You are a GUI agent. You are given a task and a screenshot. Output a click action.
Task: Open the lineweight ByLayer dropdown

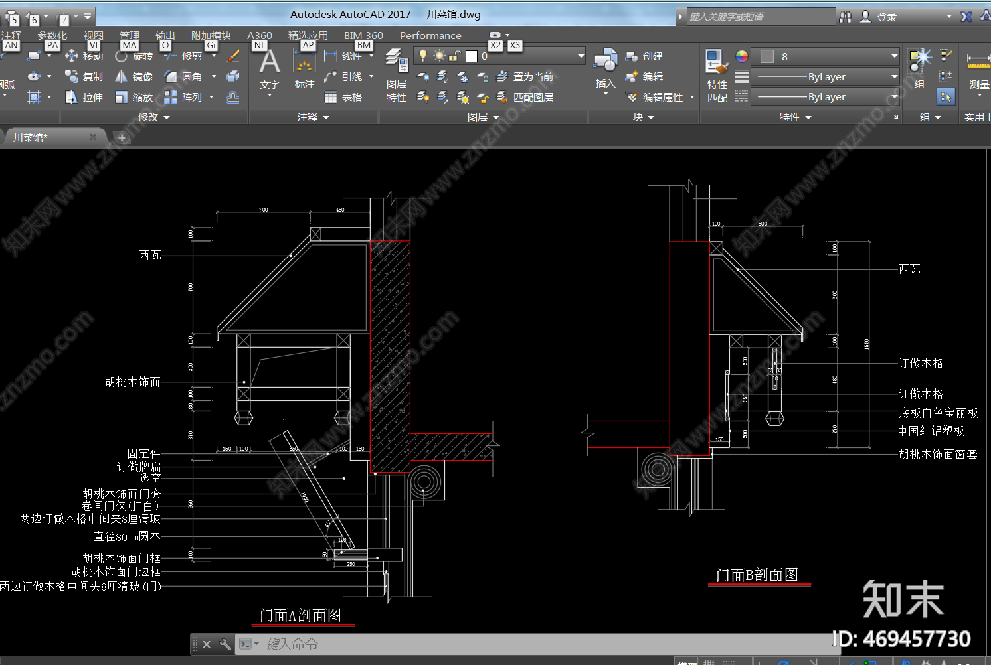(x=826, y=77)
